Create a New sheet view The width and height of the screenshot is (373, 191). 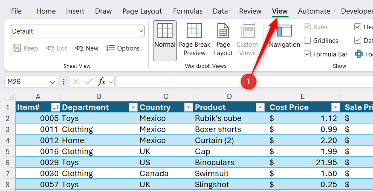click(x=87, y=48)
